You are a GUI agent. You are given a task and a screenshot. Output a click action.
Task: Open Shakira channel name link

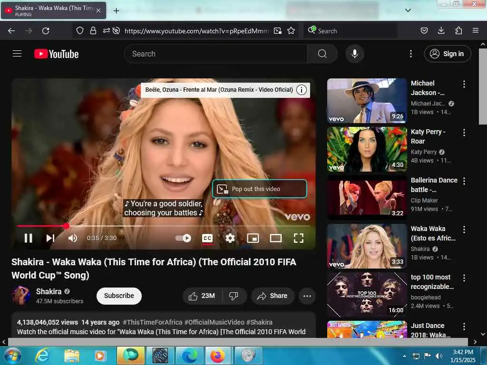pyautogui.click(x=49, y=291)
